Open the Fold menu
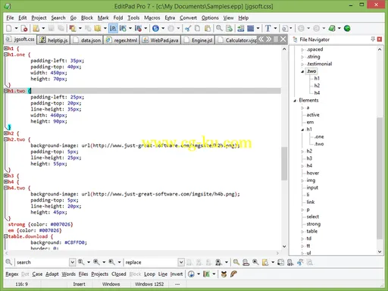Viewport: 388px width, 291px height. (118, 17)
